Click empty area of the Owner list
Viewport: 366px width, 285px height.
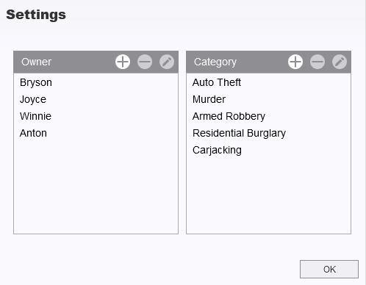pyautogui.click(x=96, y=187)
